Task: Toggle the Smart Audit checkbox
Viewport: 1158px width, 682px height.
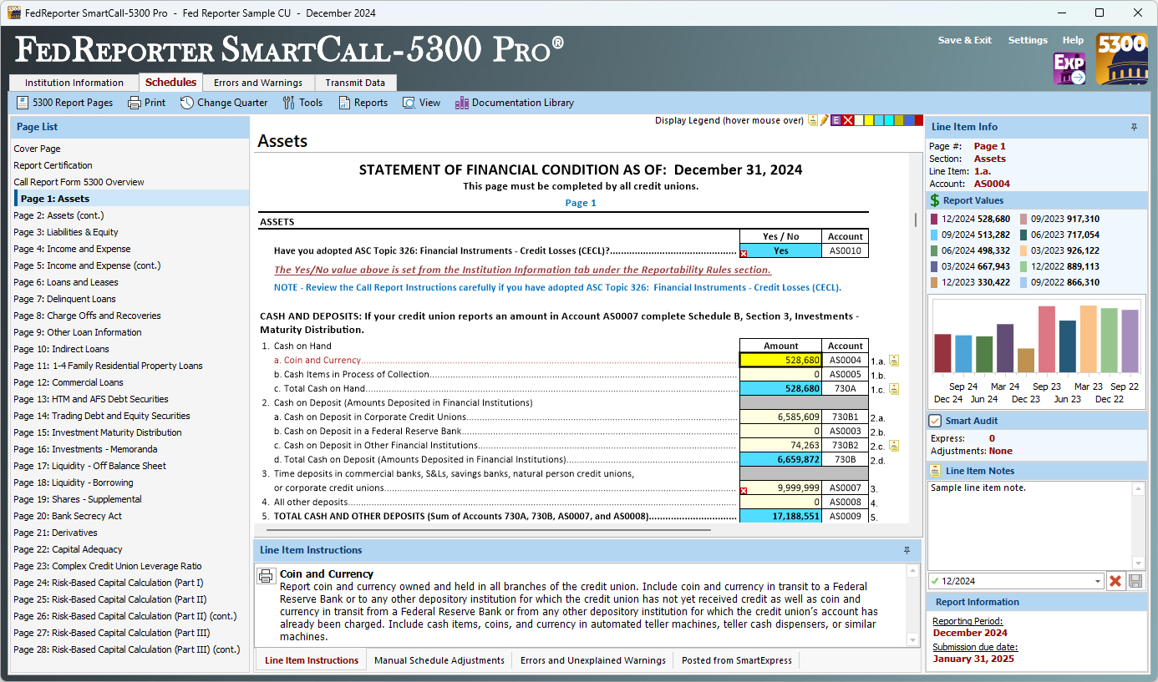Action: tap(936, 421)
